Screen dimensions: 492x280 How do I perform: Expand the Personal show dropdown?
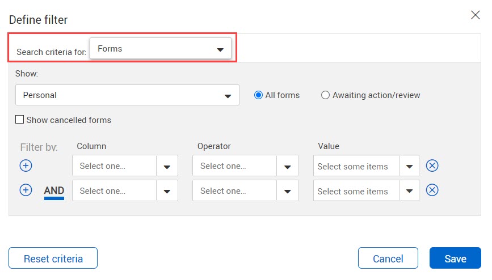[x=127, y=95]
